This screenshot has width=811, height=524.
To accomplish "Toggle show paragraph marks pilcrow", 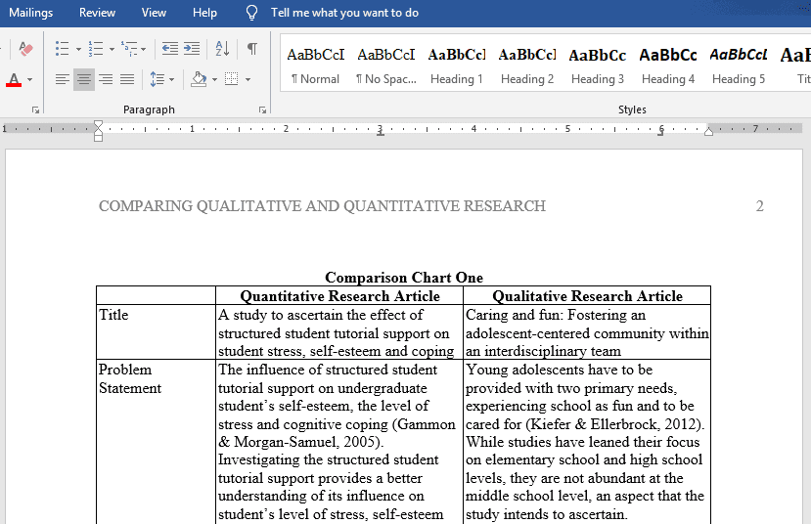I will pos(251,49).
